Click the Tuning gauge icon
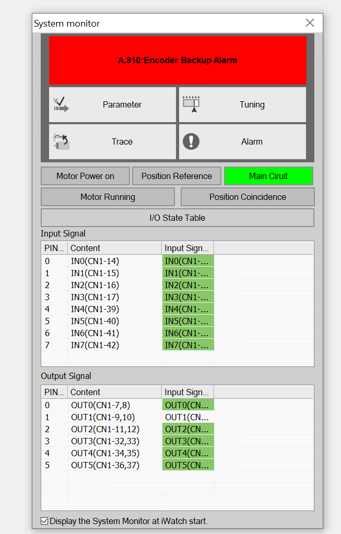This screenshot has width=341, height=534. [191, 104]
